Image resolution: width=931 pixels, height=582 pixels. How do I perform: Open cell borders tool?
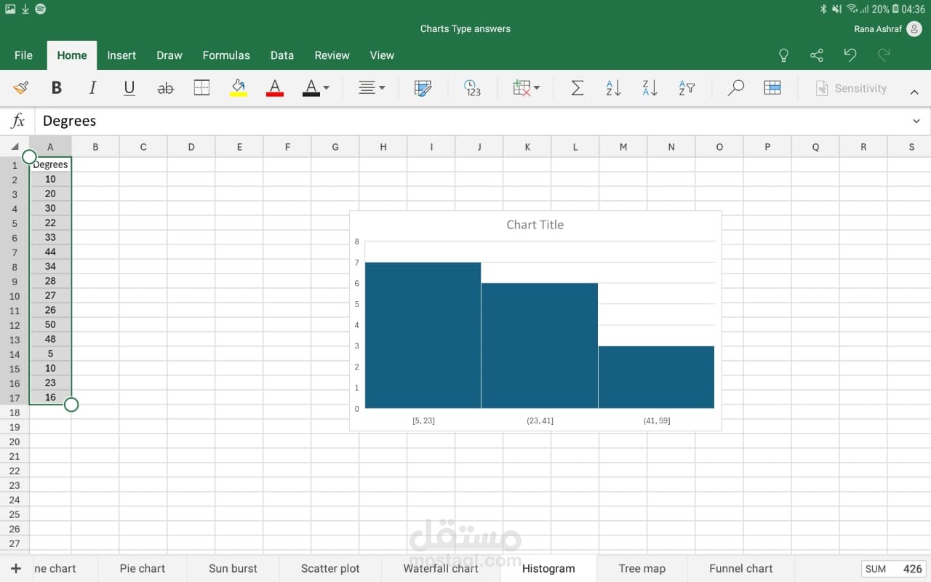tap(201, 88)
